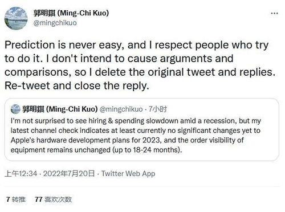Click the 2022年7月20日 date link
Viewport: 285px width, 212px height.
coord(69,174)
